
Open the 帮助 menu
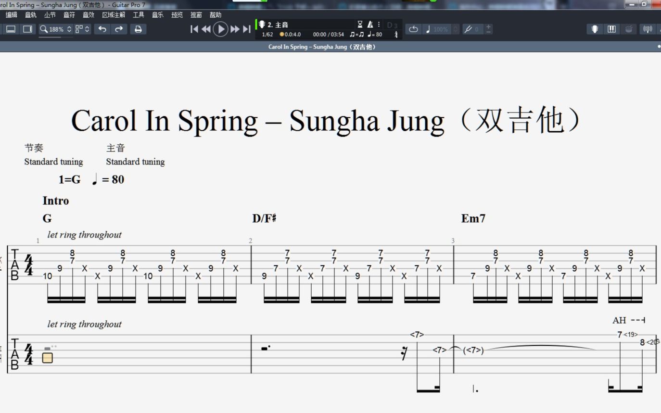[x=216, y=15]
